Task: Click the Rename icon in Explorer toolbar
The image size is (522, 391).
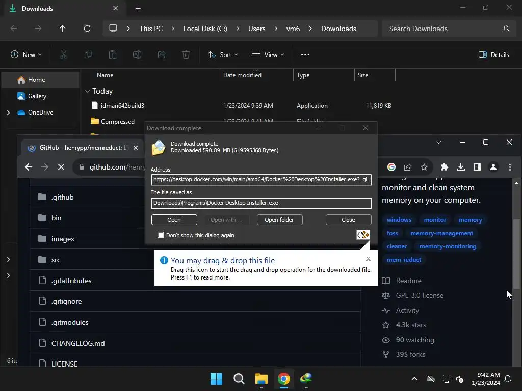Action: pos(137,54)
